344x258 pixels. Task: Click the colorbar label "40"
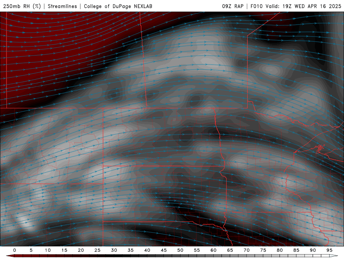tap(147, 250)
